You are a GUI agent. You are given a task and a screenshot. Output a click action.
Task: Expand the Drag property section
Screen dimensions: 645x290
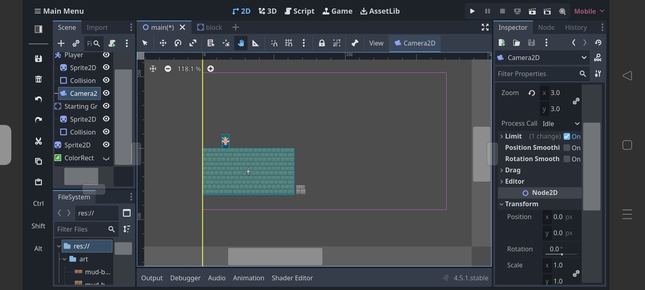click(513, 170)
